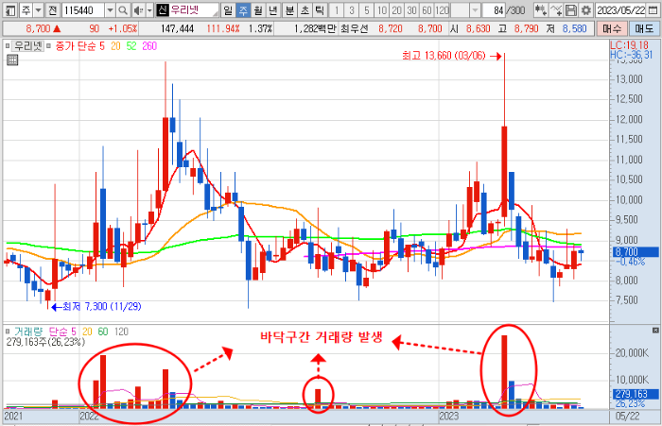Click the volume 120 average label
Screen dimensions: 662x426
(x=121, y=332)
